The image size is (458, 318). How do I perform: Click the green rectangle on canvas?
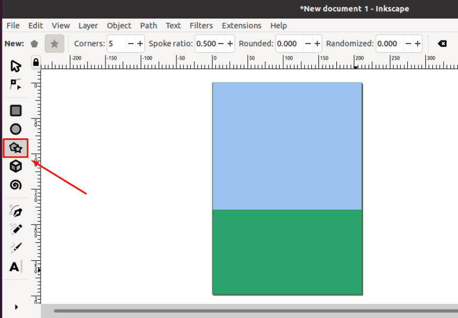coord(287,252)
